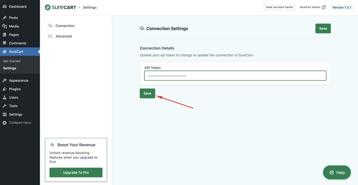Open the WordPress Settings menu
Viewport: 358px width, 185px height.
pos(20,114)
